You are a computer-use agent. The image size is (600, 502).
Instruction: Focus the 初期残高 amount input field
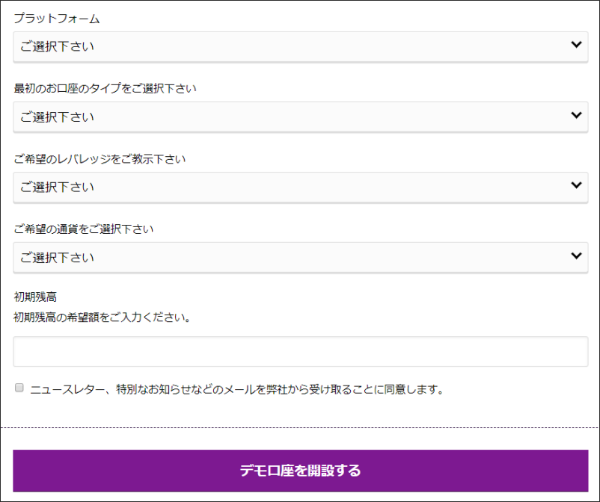pyautogui.click(x=299, y=351)
